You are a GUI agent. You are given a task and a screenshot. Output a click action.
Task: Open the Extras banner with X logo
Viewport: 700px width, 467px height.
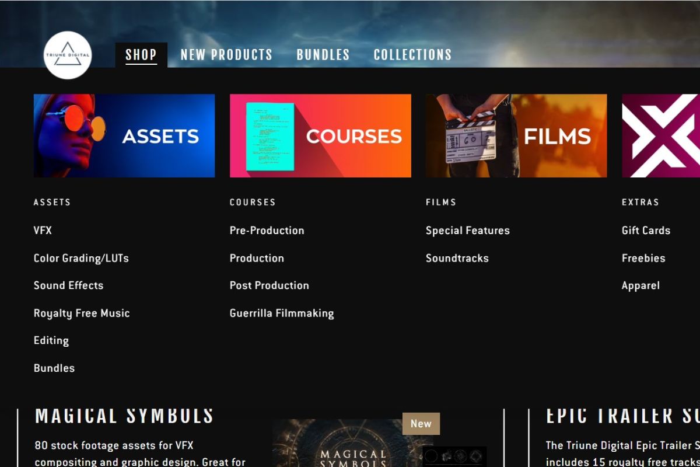pyautogui.click(x=661, y=135)
